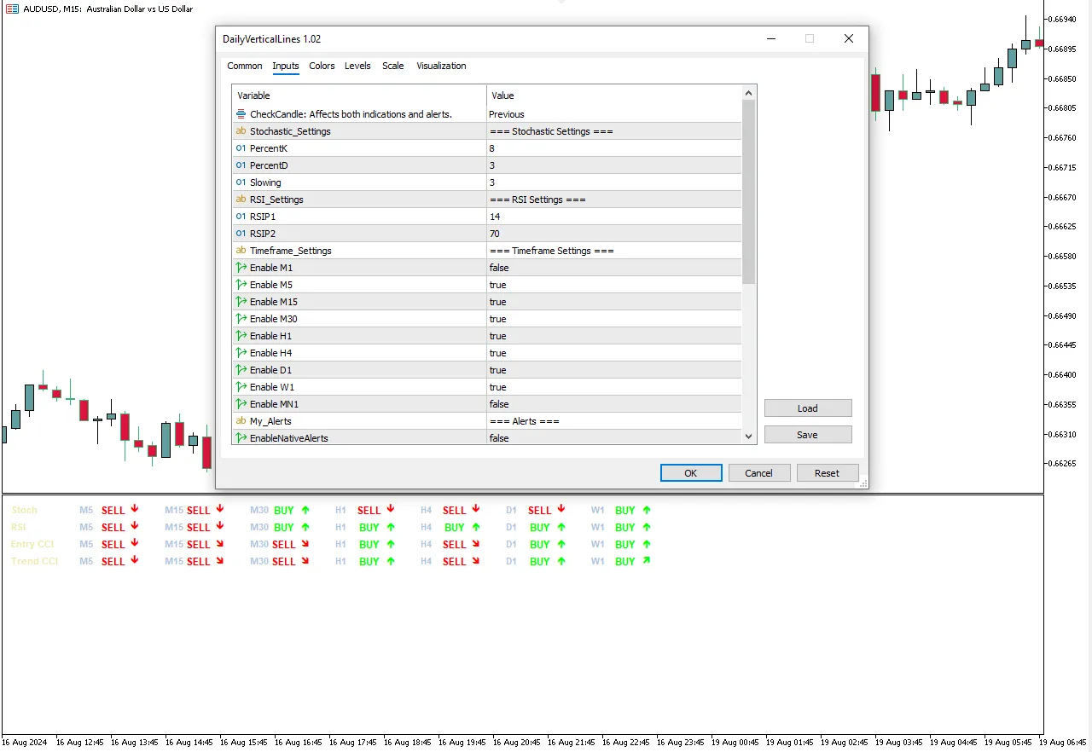Click the string icon beside My_Alerts

click(x=241, y=421)
